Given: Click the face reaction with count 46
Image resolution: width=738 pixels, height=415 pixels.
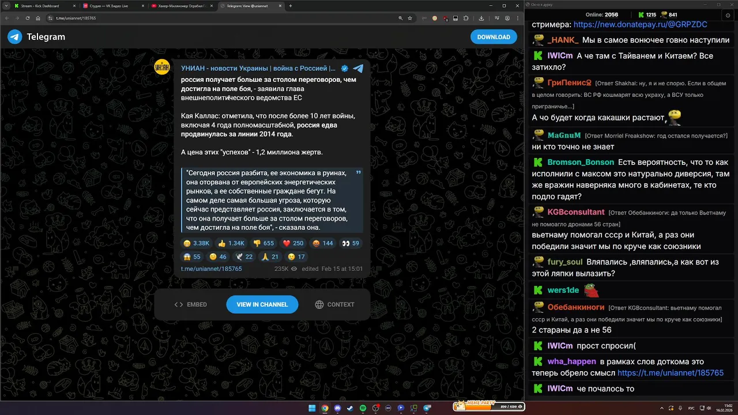Looking at the screenshot, I should point(219,256).
